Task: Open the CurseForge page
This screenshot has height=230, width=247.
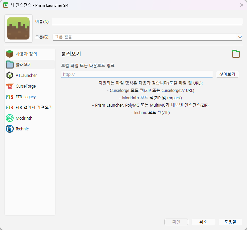Action: 30,86
